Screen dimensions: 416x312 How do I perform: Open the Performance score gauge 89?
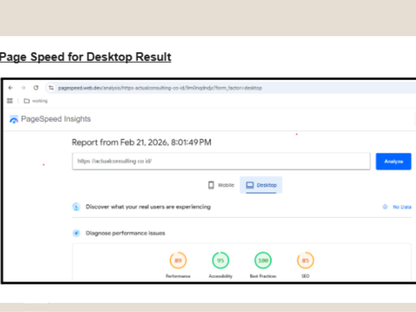tap(178, 260)
